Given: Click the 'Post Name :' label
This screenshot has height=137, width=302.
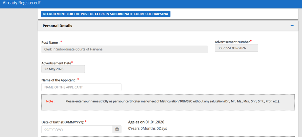Looking at the screenshot, I should click(50, 43).
